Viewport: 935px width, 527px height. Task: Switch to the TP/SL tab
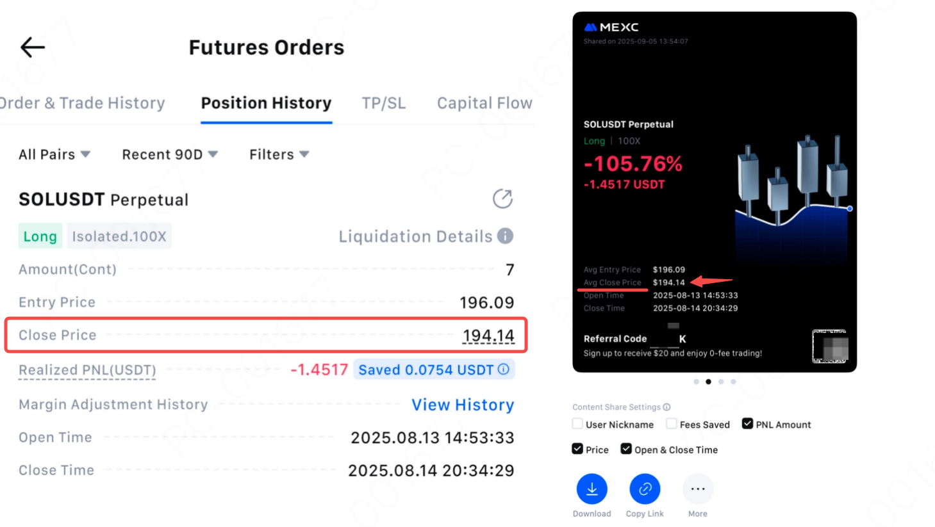click(383, 103)
